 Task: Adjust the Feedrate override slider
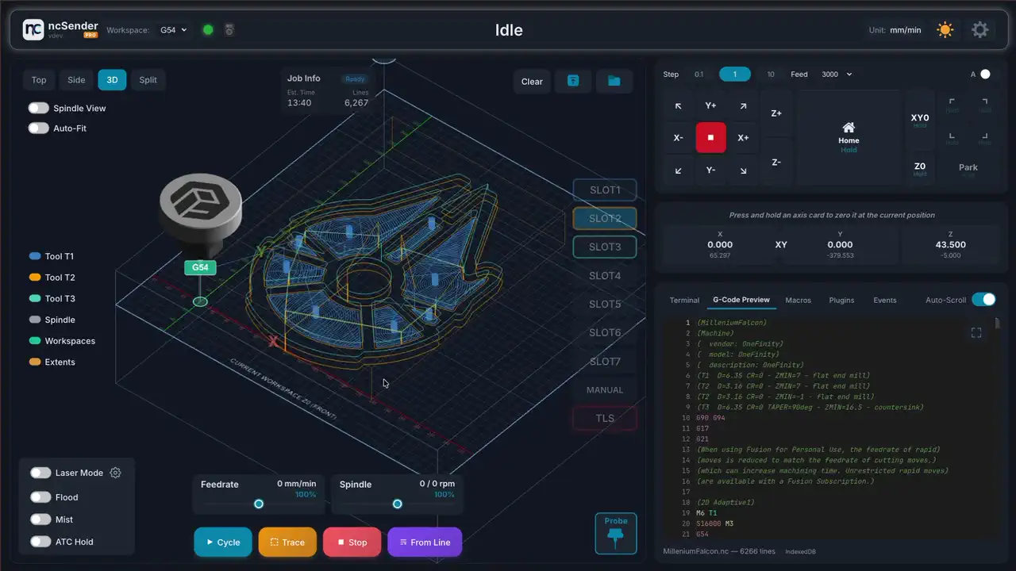point(259,504)
